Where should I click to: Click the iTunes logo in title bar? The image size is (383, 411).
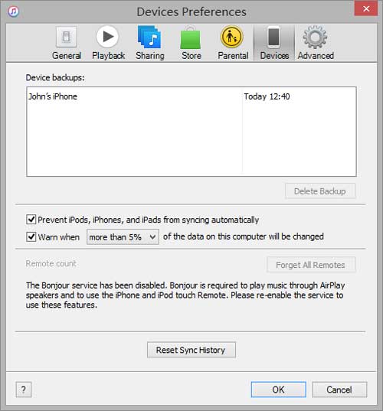(x=13, y=11)
